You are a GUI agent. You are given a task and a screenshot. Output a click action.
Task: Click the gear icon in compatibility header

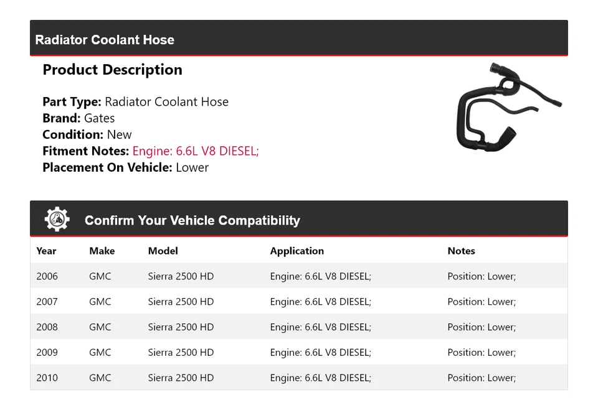coord(57,218)
